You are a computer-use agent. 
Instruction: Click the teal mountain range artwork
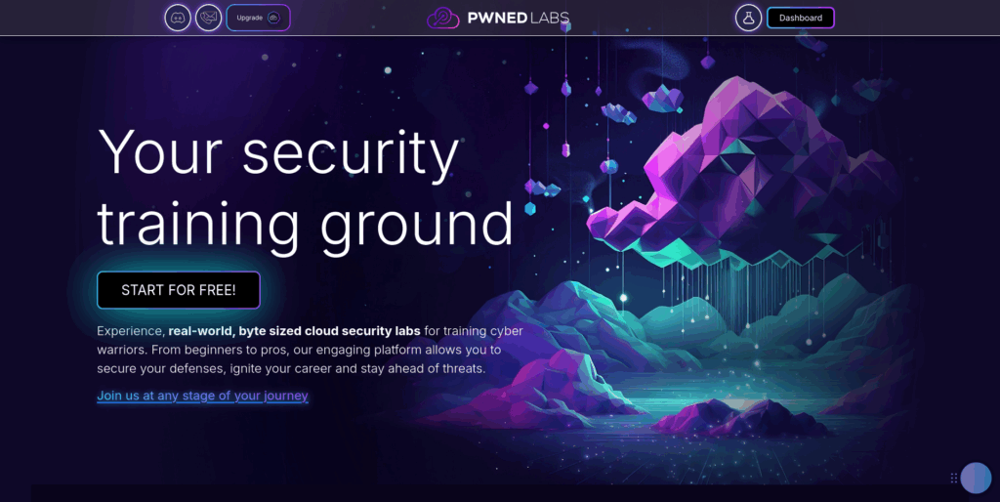(x=701, y=313)
